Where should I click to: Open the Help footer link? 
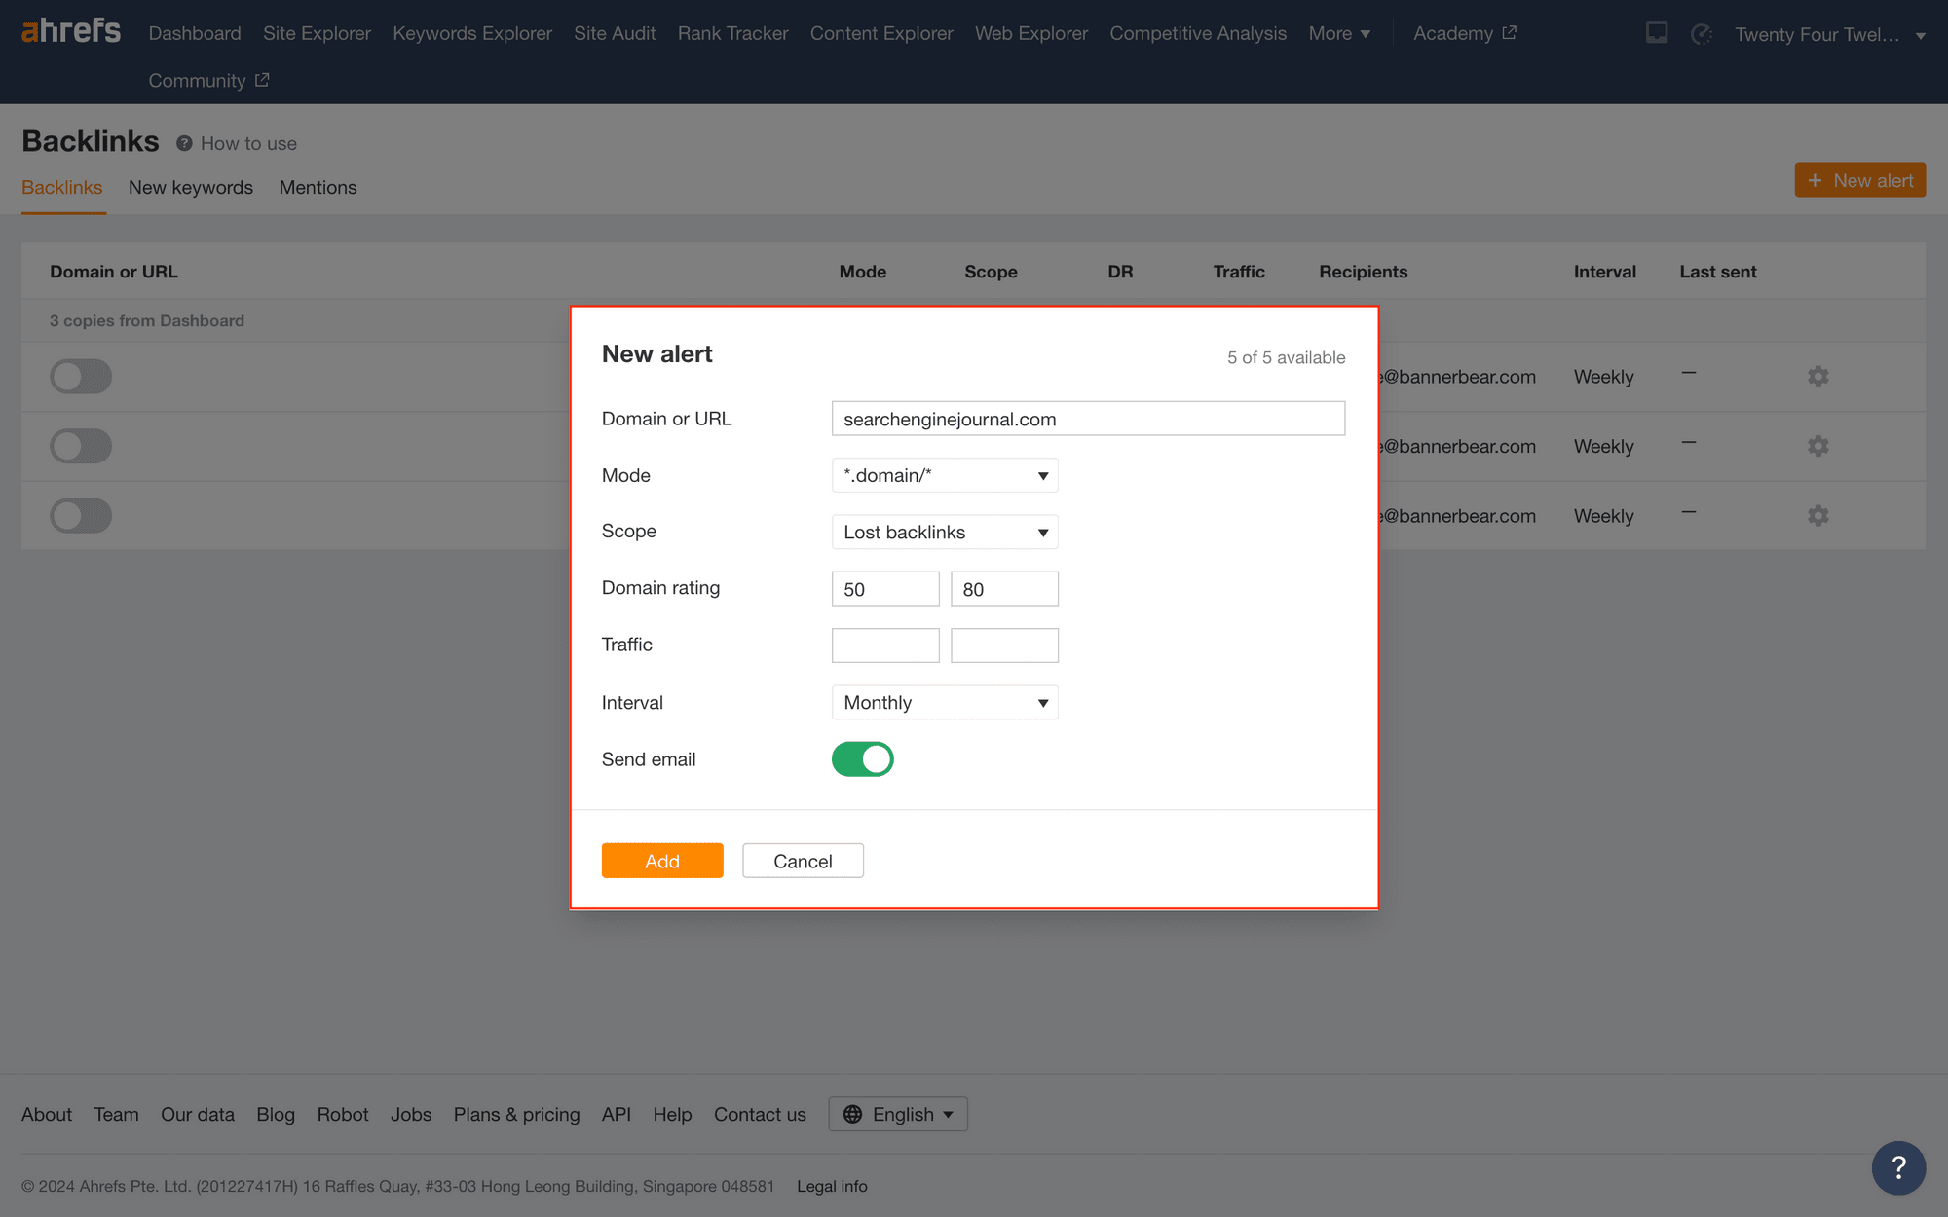coord(672,1114)
